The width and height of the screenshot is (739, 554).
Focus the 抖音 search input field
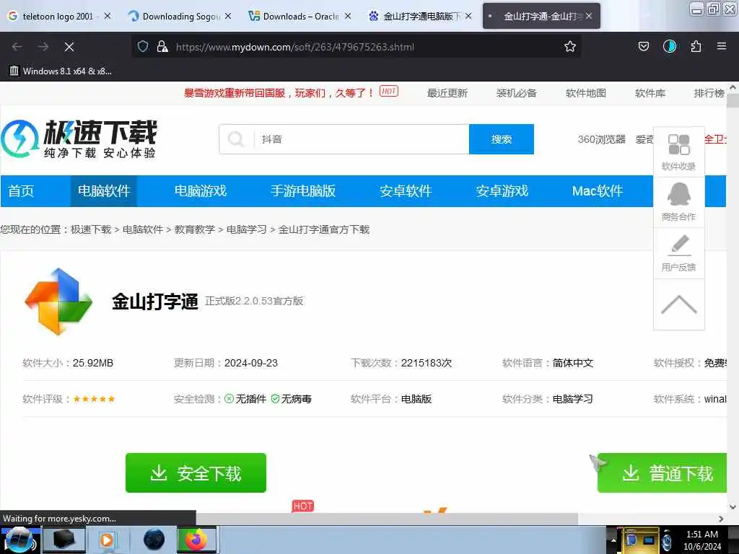point(362,139)
